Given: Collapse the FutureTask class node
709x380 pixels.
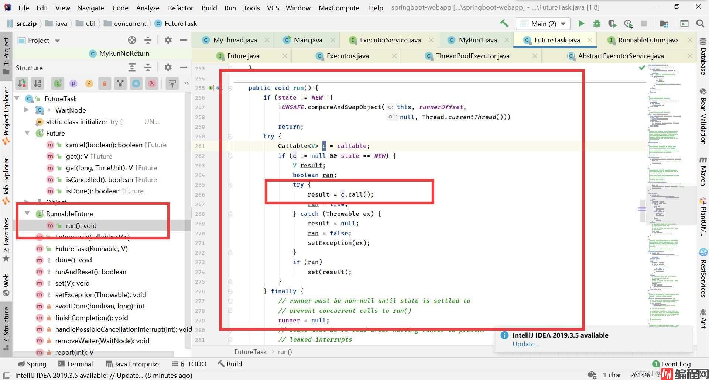Looking at the screenshot, I should click(17, 98).
